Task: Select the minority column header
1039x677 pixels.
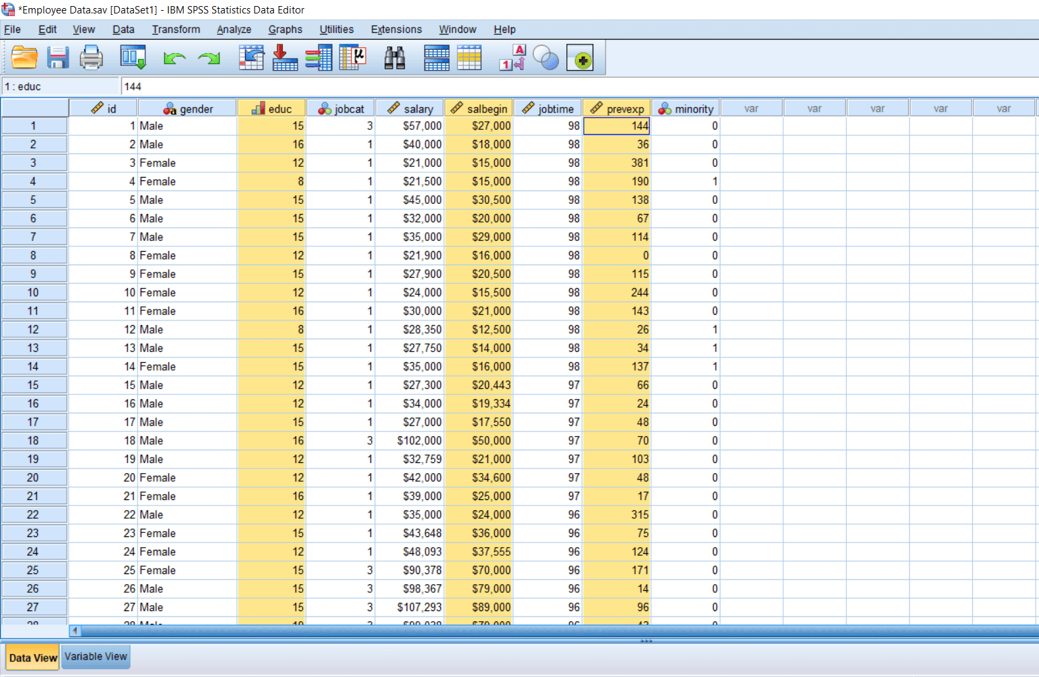Action: [x=686, y=108]
